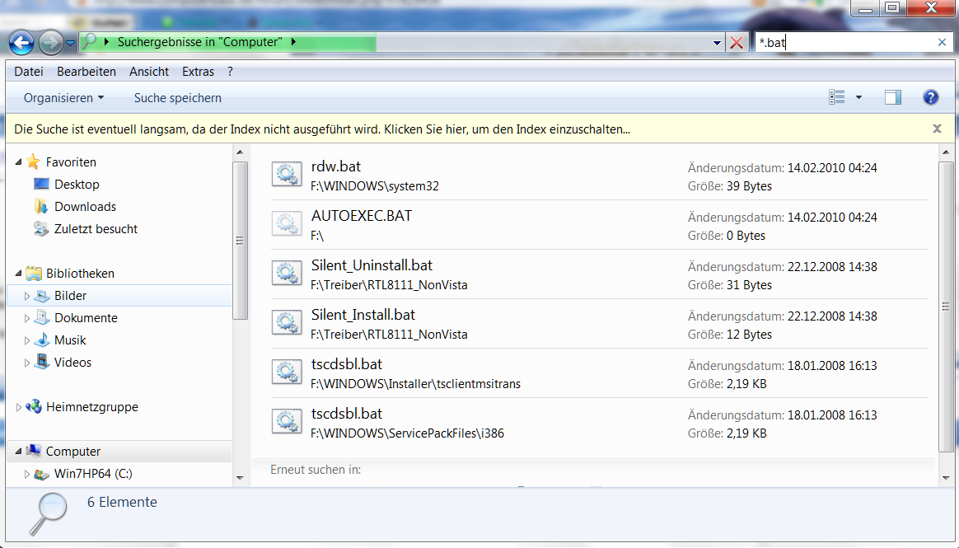Image resolution: width=959 pixels, height=548 pixels.
Task: Open the Bearbeiten menu
Action: (87, 72)
